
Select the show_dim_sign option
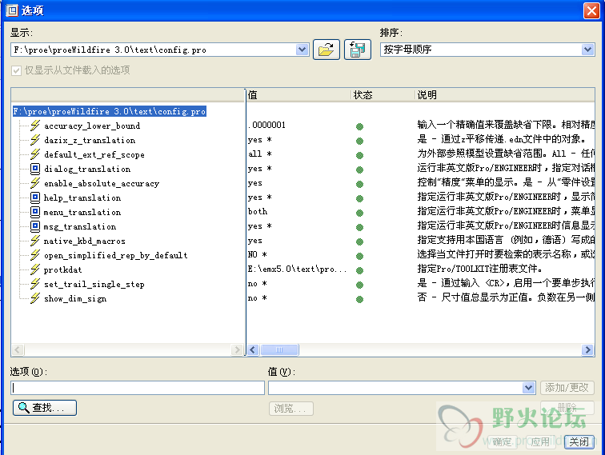(x=75, y=298)
